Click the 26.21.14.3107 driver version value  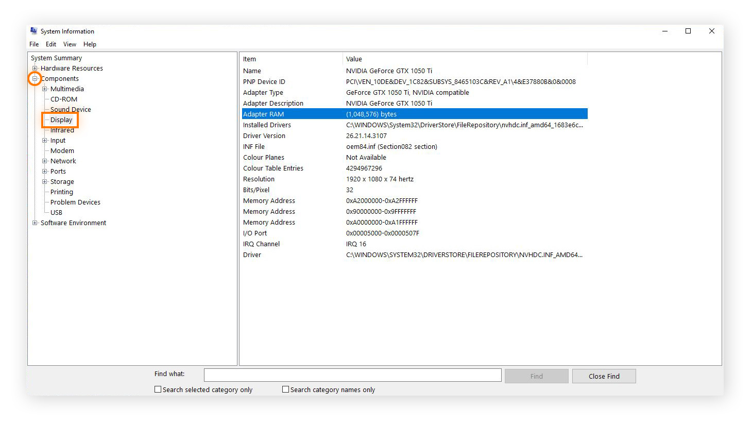366,136
